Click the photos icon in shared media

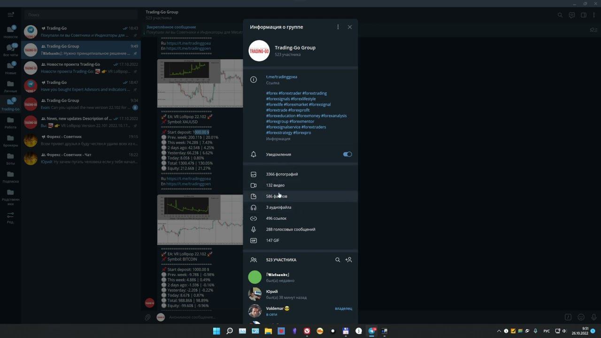pos(254,174)
